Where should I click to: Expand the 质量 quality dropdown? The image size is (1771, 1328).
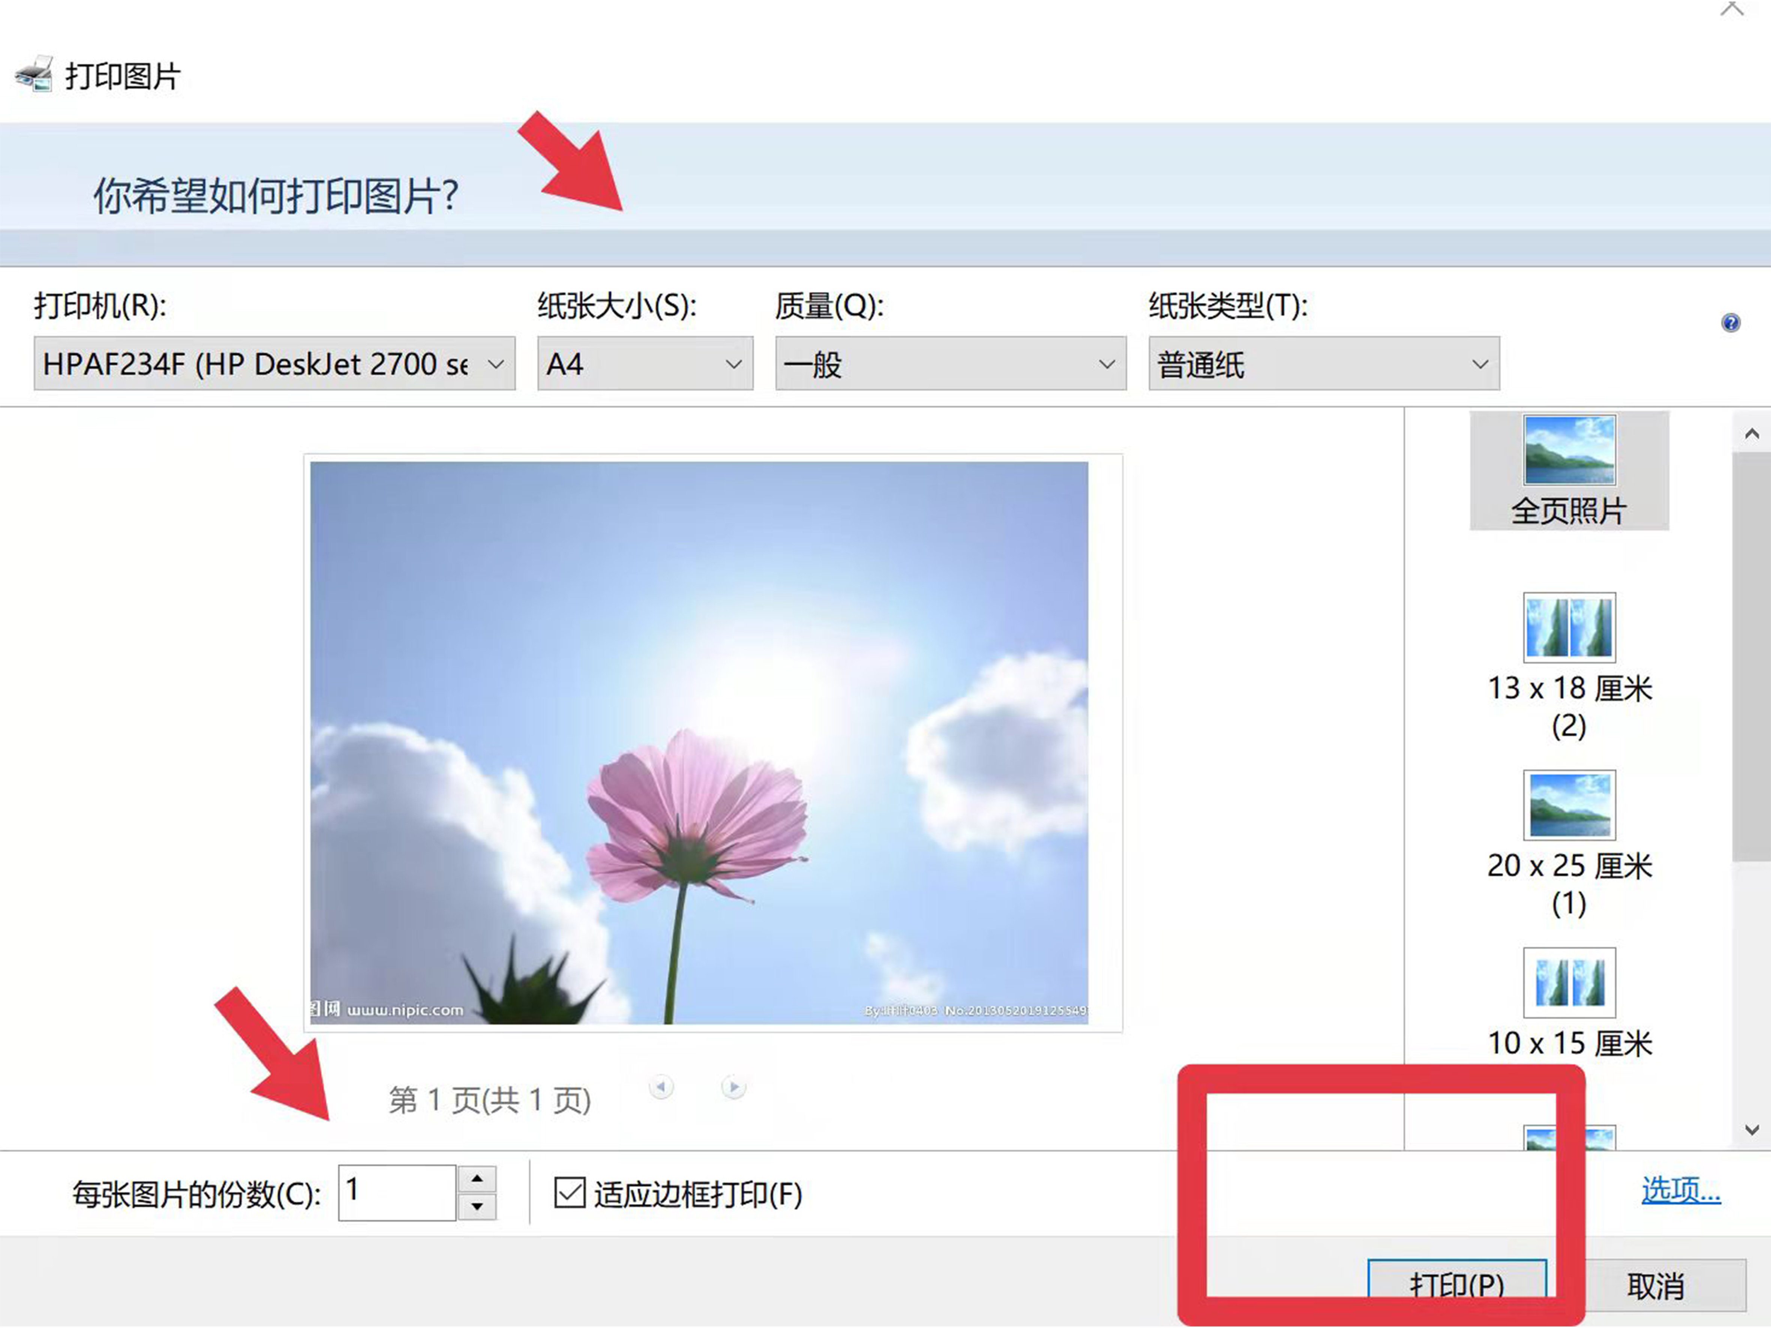coord(950,364)
